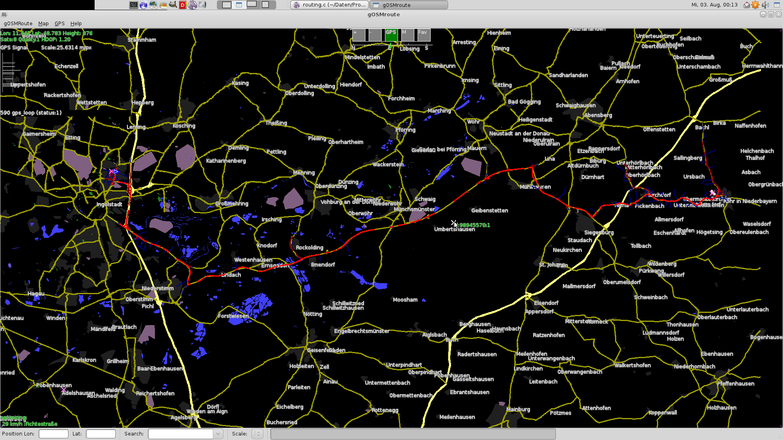Image resolution: width=783 pixels, height=440 pixels.
Task: Click the Rockolding place label
Action: (x=310, y=248)
